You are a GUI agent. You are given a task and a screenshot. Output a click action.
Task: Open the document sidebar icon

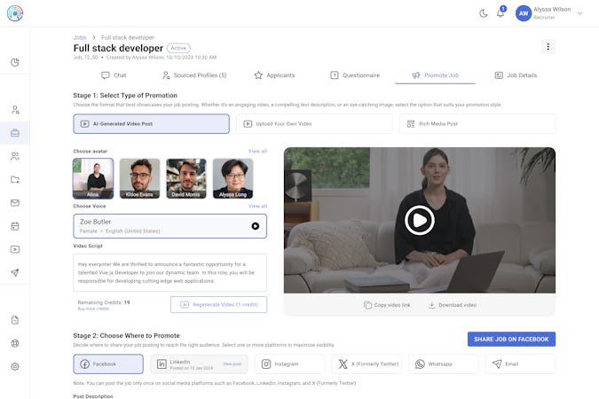15,320
